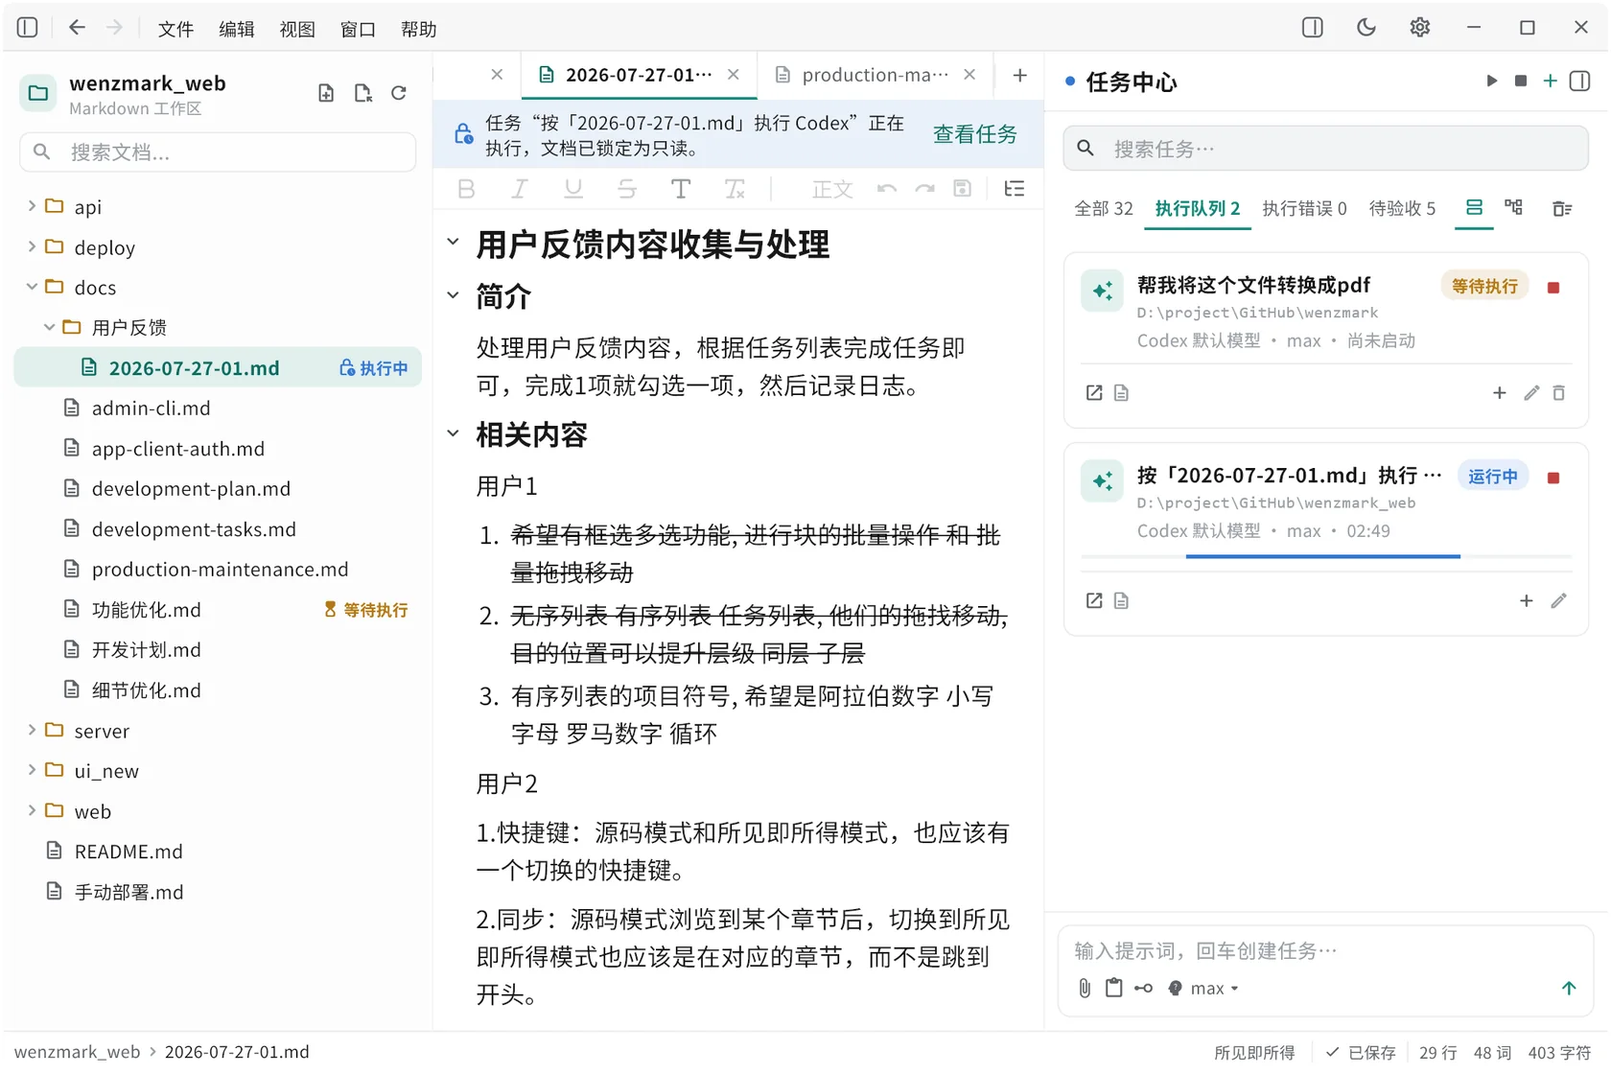Collapse the 简介 heading section
Screen dimensions: 1611x1074
pos(454,295)
